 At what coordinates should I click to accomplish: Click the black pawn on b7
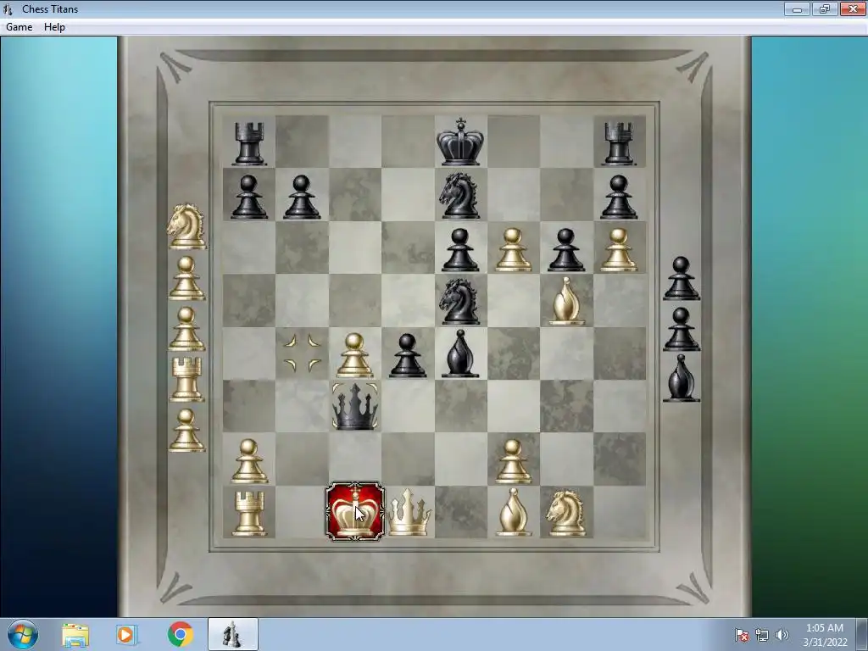[302, 197]
